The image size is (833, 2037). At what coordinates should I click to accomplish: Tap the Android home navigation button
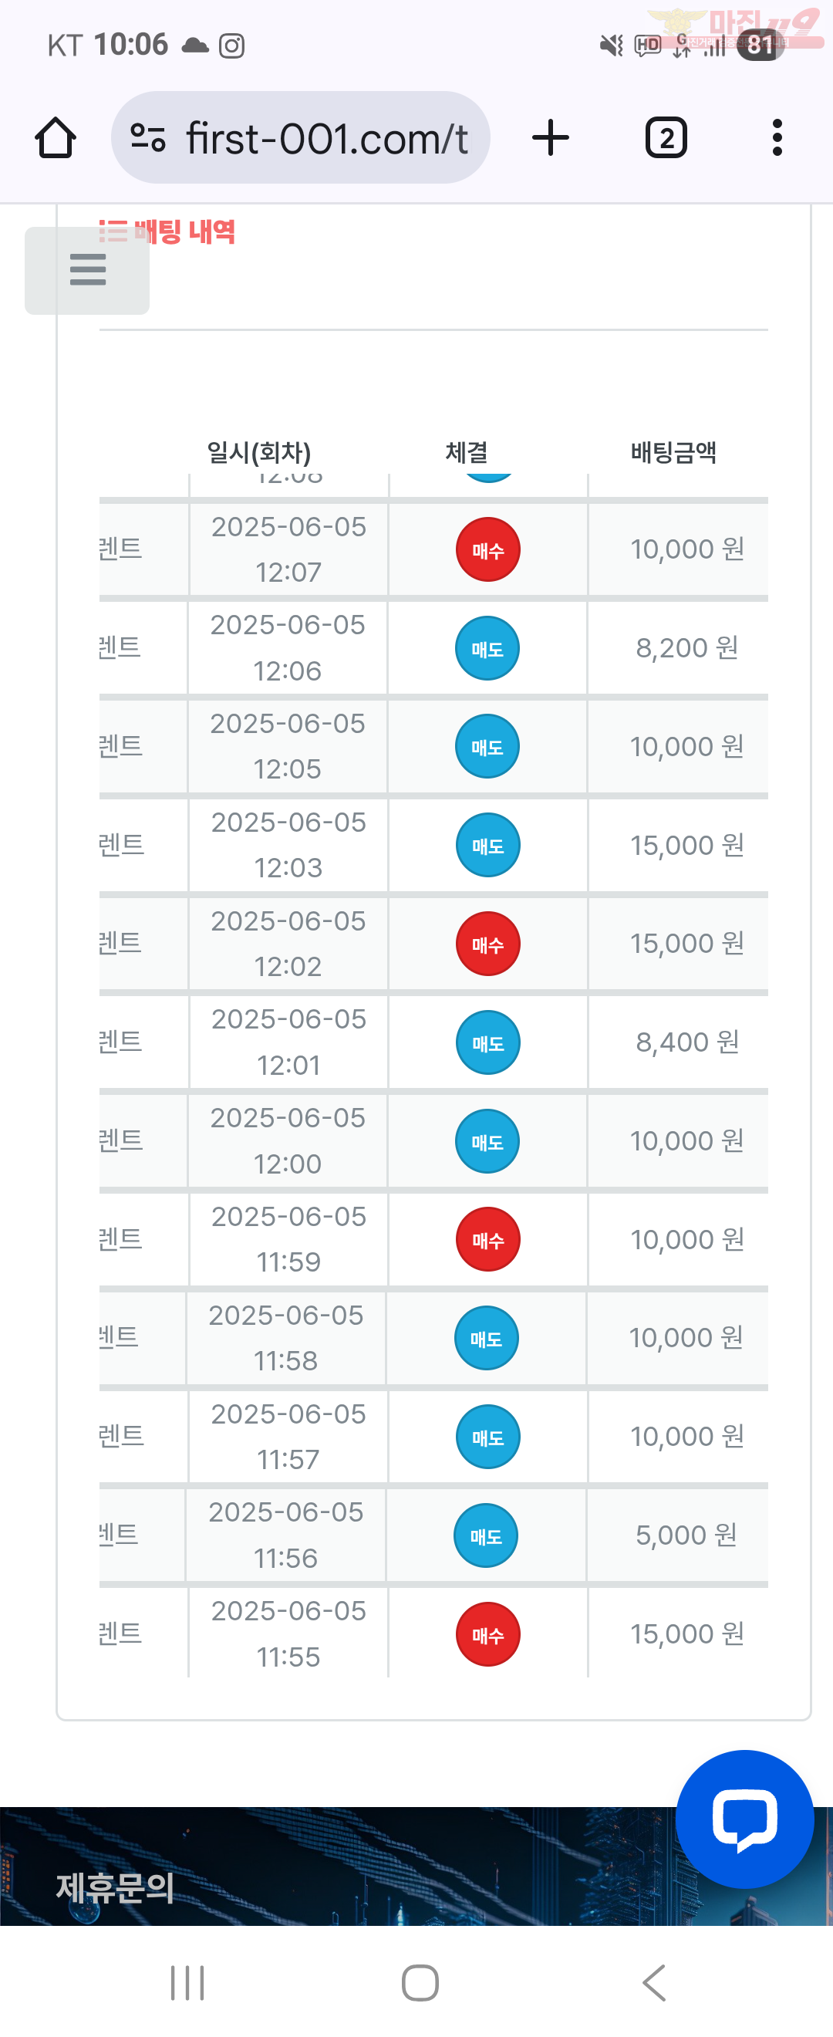tap(420, 1982)
